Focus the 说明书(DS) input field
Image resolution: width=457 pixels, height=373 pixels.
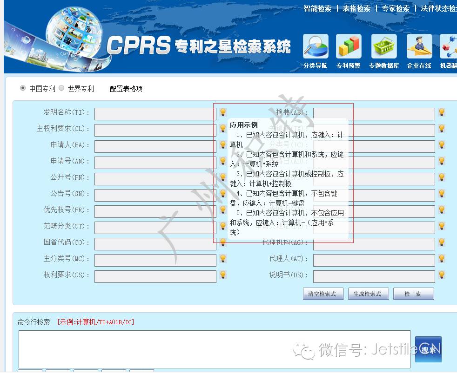tap(374, 277)
